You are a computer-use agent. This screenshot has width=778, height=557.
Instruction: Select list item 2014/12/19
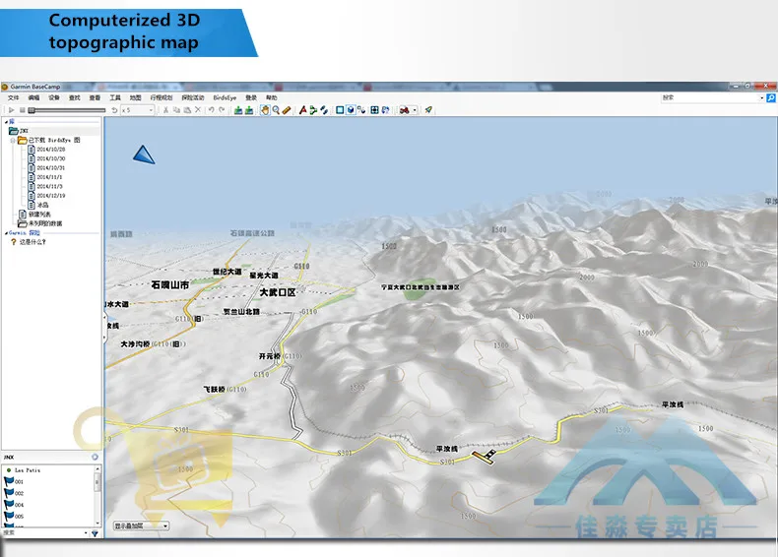pyautogui.click(x=46, y=196)
